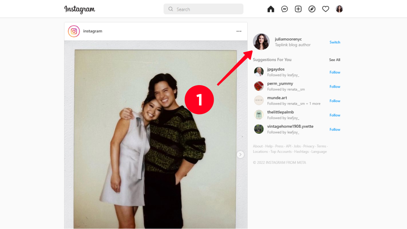Open juliamoorenyc profile picture in sidebar

click(262, 41)
